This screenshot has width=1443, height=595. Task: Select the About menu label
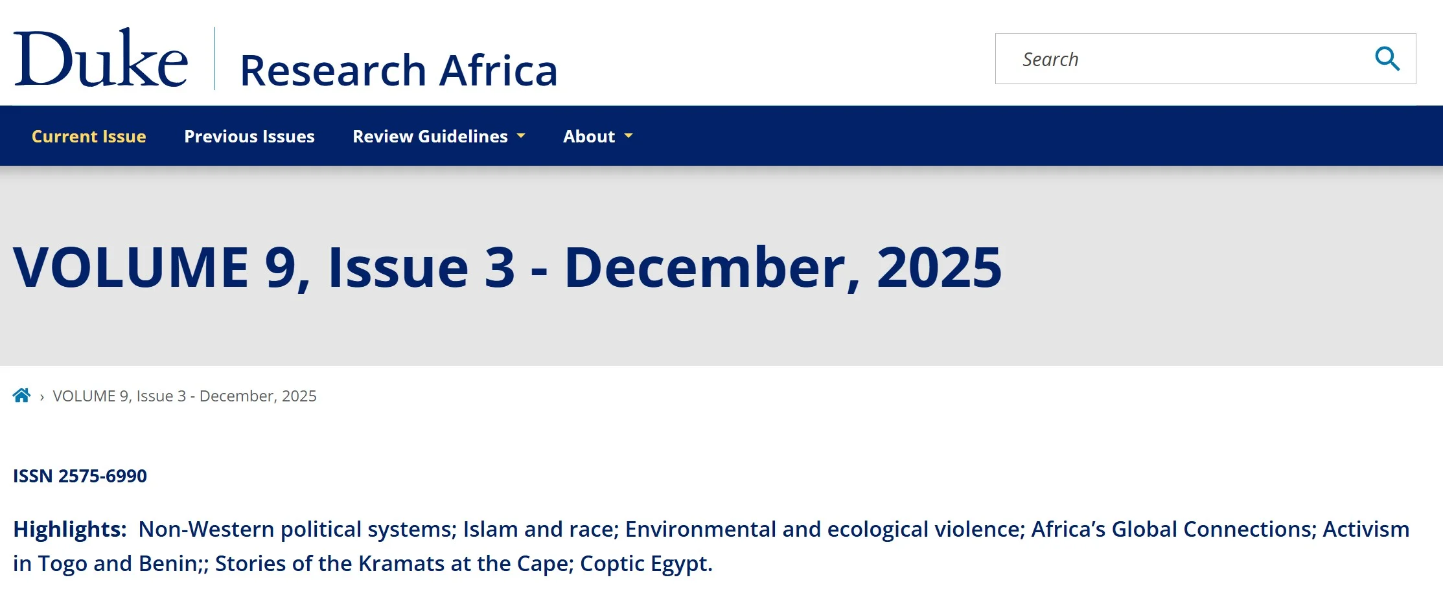point(588,136)
